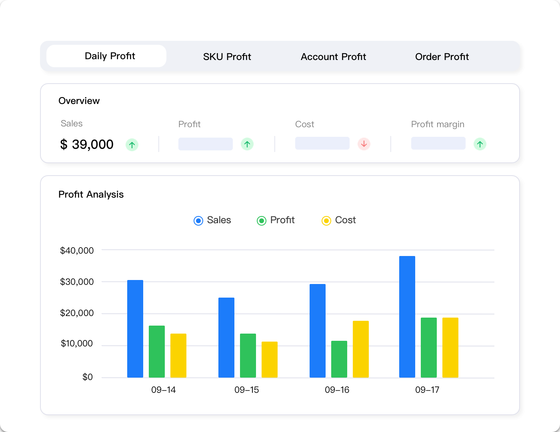
Task: Click the green up arrow beside Sales
Action: click(132, 144)
